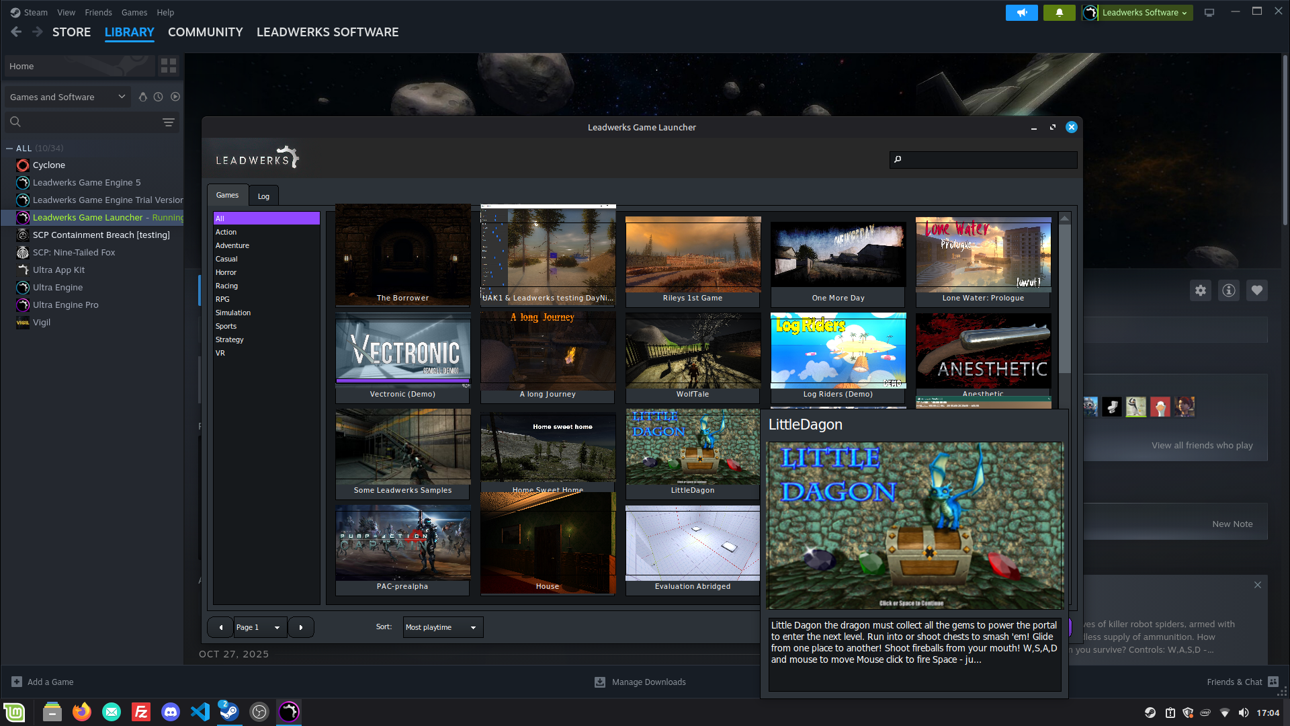Click the ready-to-play filter icon
This screenshot has height=726, width=1290.
tap(175, 97)
